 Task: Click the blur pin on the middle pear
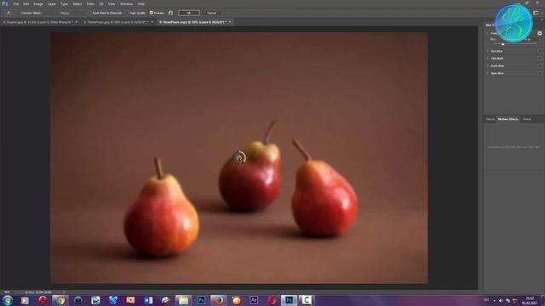click(239, 158)
